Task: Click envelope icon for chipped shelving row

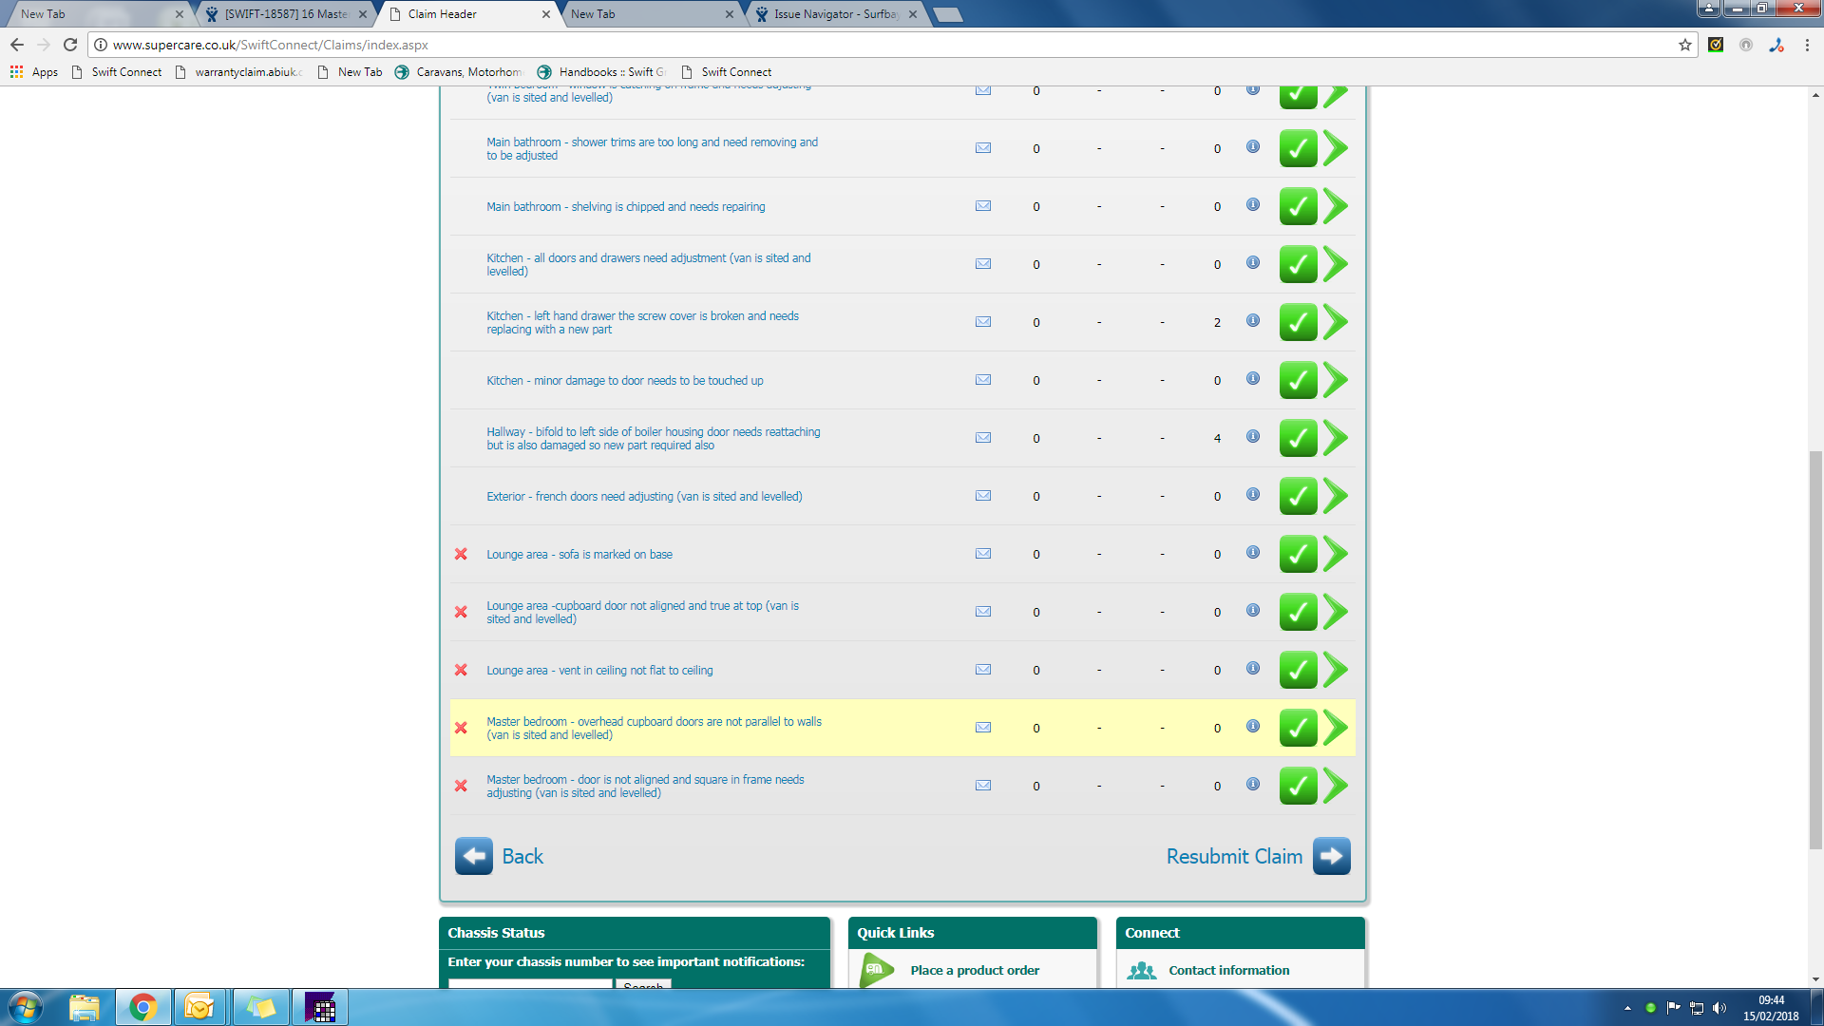Action: 983,206
